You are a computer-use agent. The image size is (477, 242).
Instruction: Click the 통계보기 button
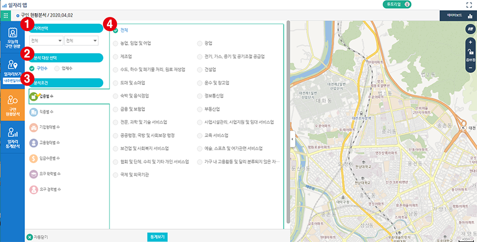click(x=157, y=237)
